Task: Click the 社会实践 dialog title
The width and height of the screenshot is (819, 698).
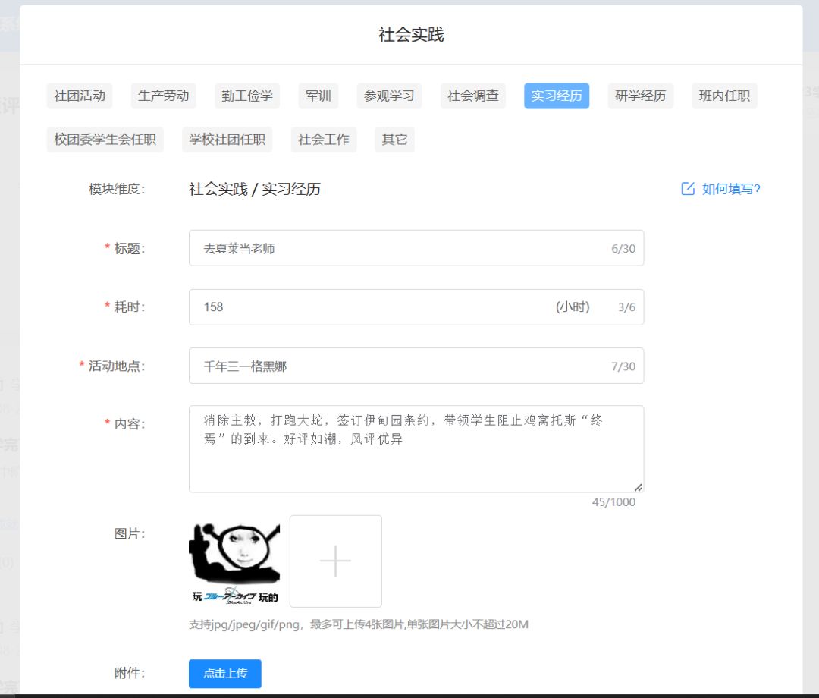Action: (411, 35)
